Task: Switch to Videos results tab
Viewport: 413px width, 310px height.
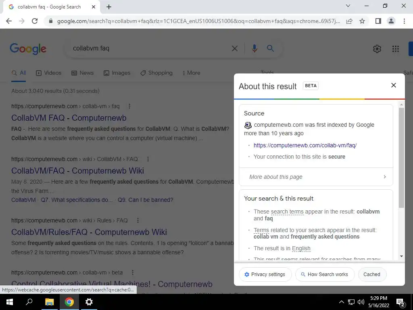Action: tap(48, 73)
